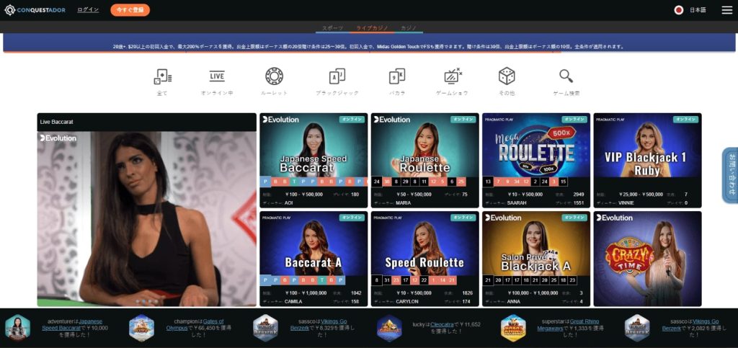Select the バカラ baccarat category icon
This screenshot has height=348, width=738.
click(396, 76)
